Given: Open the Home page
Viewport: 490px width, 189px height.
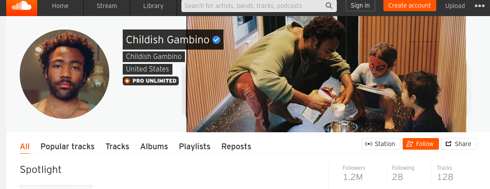Looking at the screenshot, I should (60, 6).
